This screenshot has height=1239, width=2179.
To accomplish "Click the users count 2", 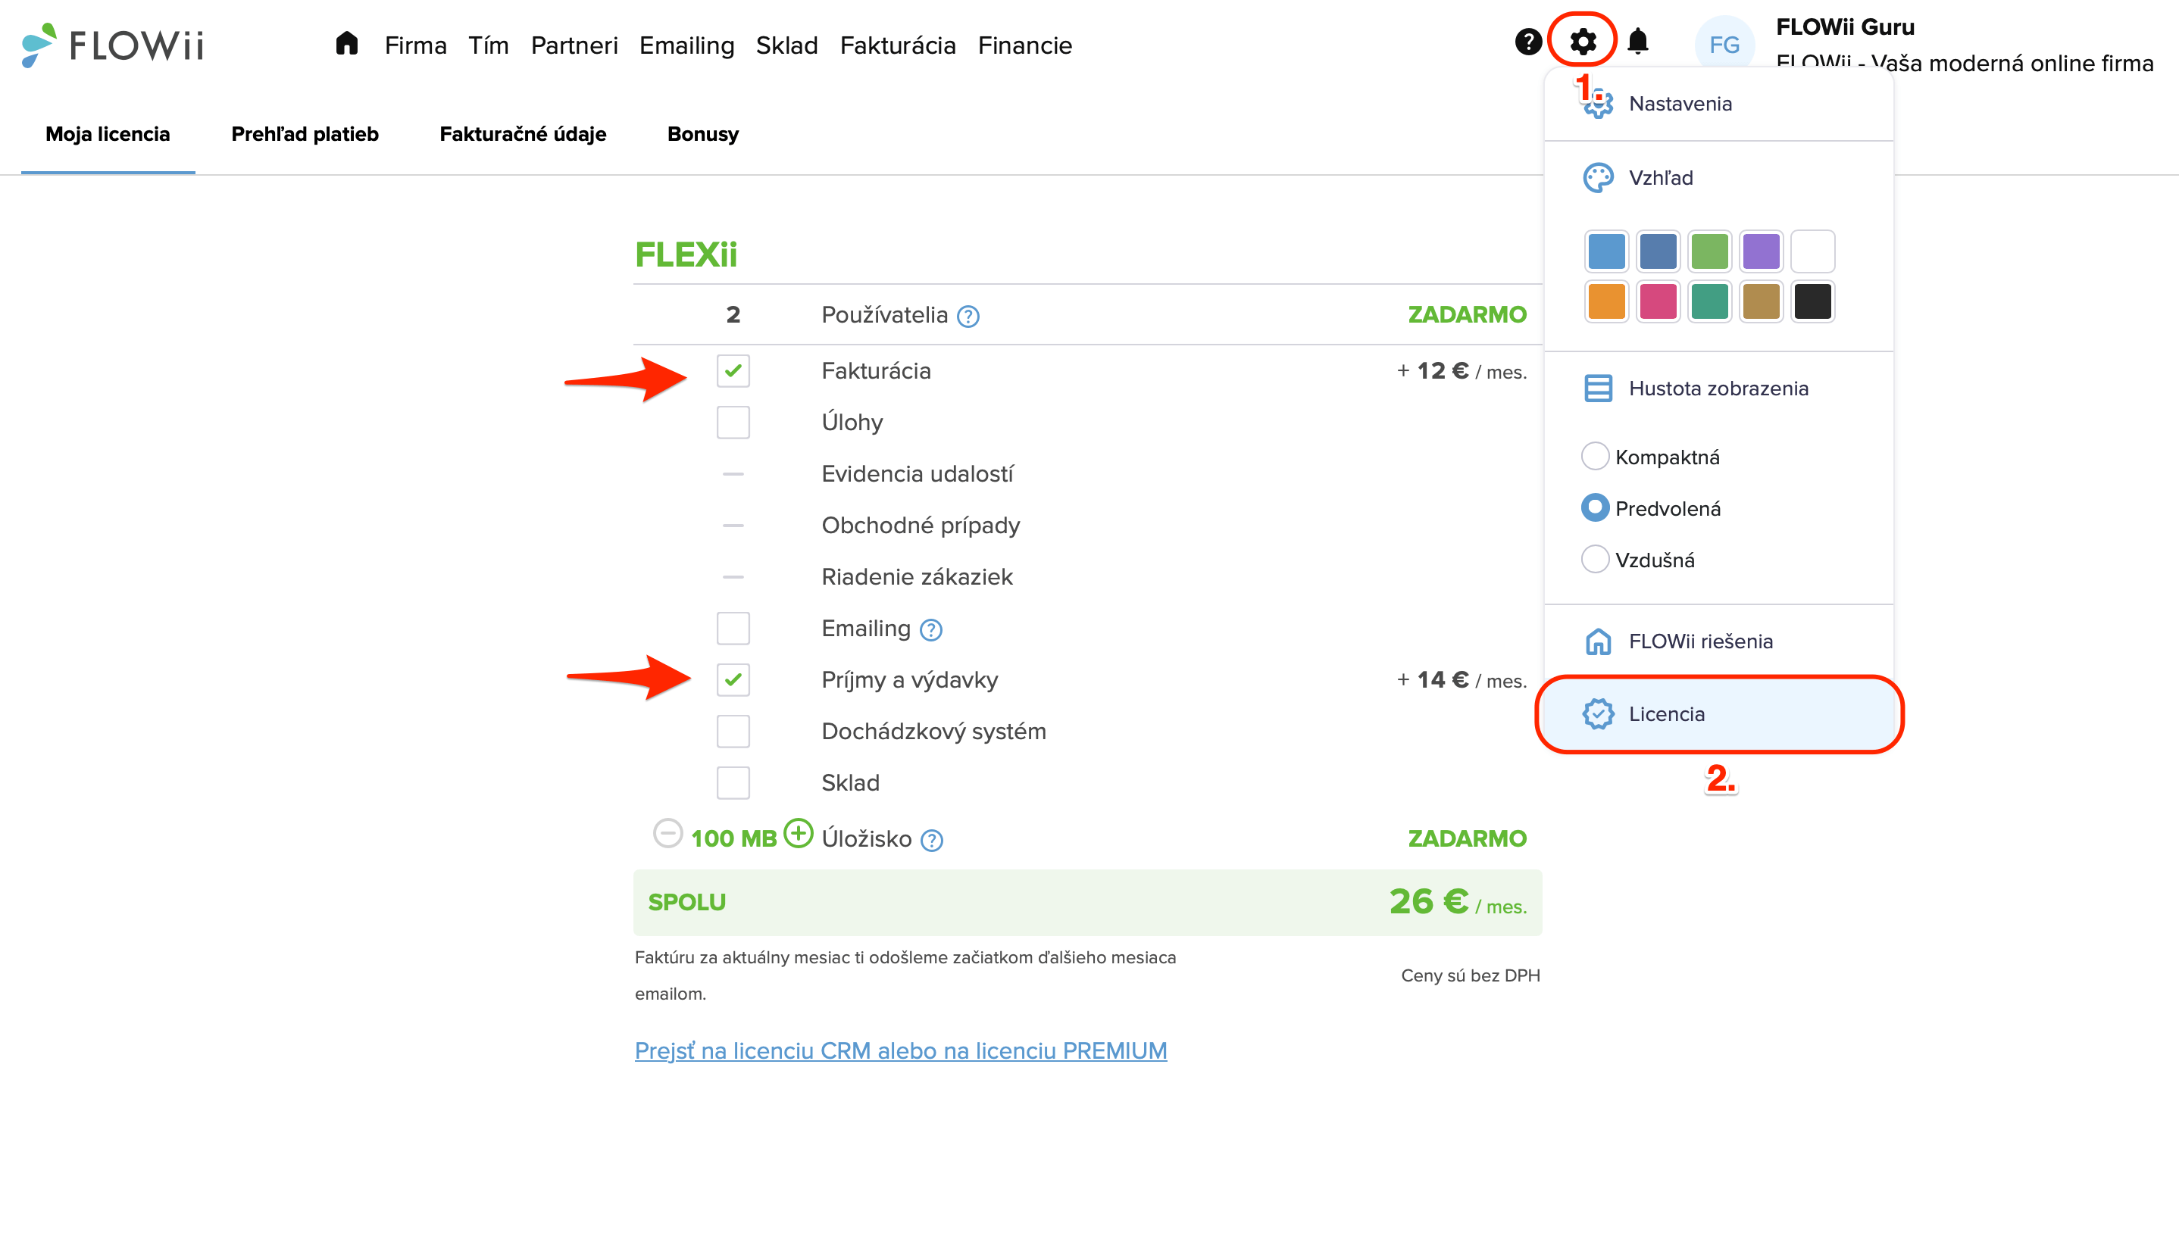I will click(733, 315).
